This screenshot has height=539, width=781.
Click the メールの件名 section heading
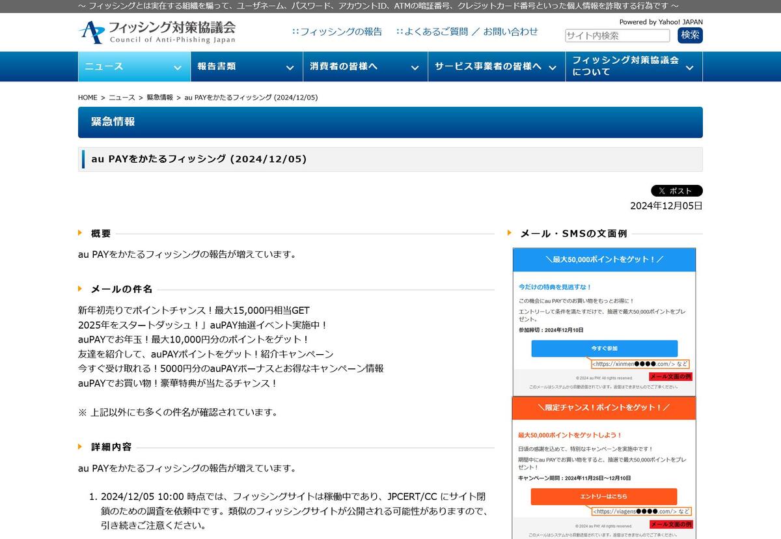point(122,289)
